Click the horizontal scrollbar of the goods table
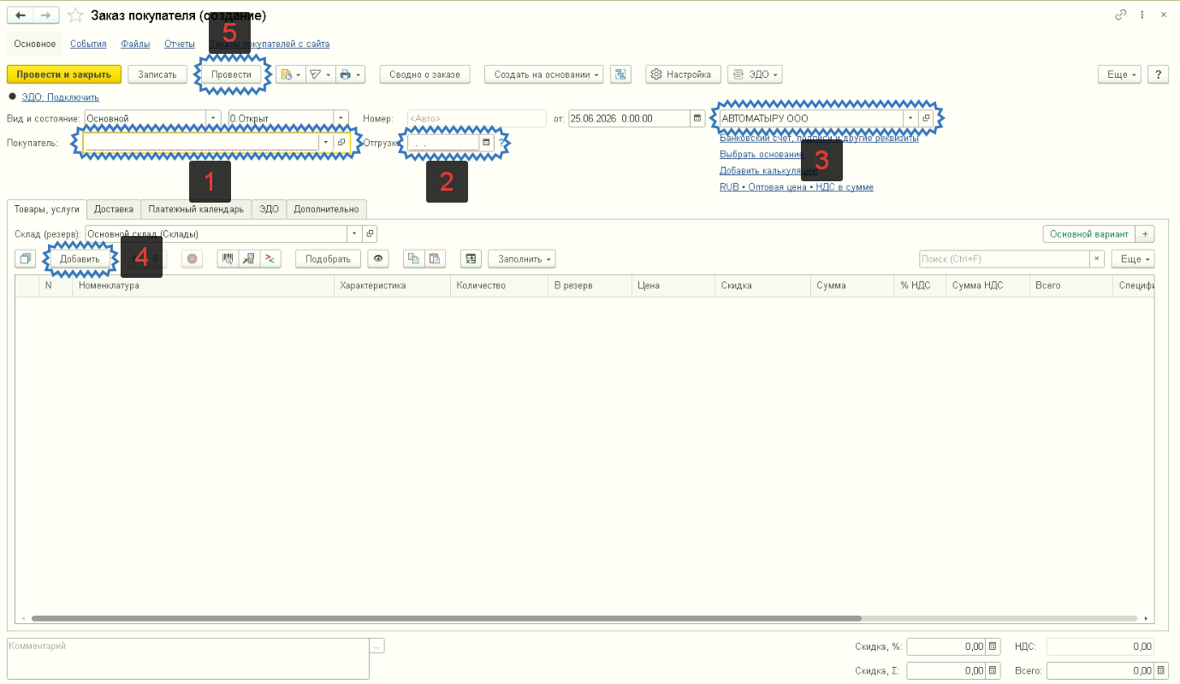Viewport: 1180px width, 684px height. click(x=446, y=618)
